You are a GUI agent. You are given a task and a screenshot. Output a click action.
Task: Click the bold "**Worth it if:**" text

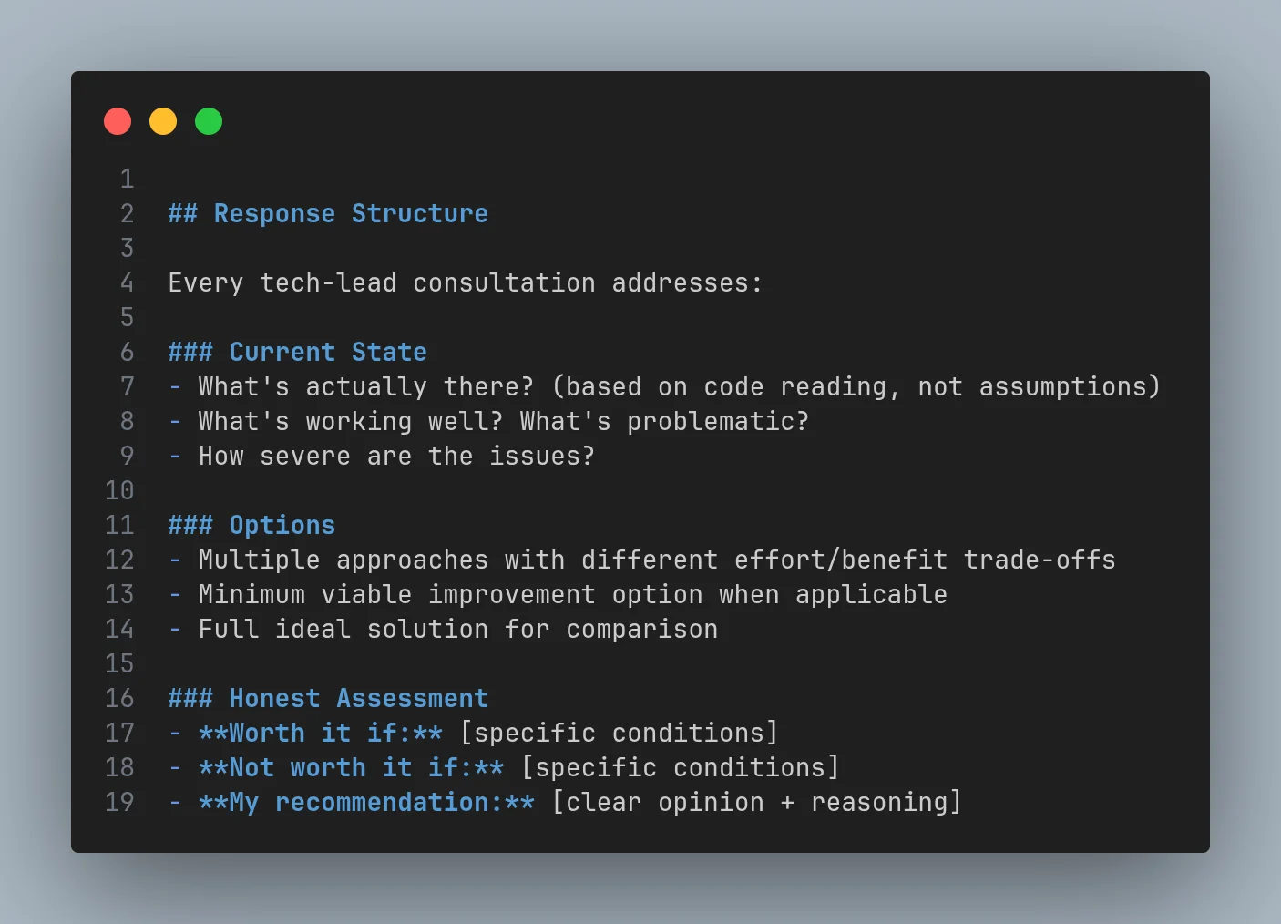(321, 734)
